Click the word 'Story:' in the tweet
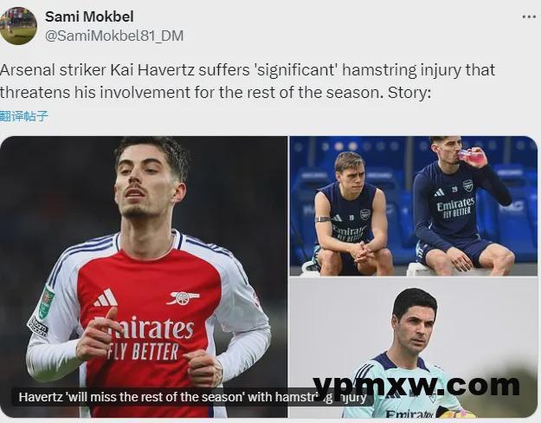The width and height of the screenshot is (541, 423). [409, 93]
